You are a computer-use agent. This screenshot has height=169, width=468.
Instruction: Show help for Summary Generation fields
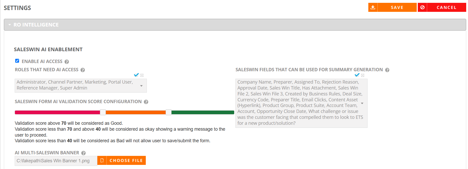(x=387, y=70)
